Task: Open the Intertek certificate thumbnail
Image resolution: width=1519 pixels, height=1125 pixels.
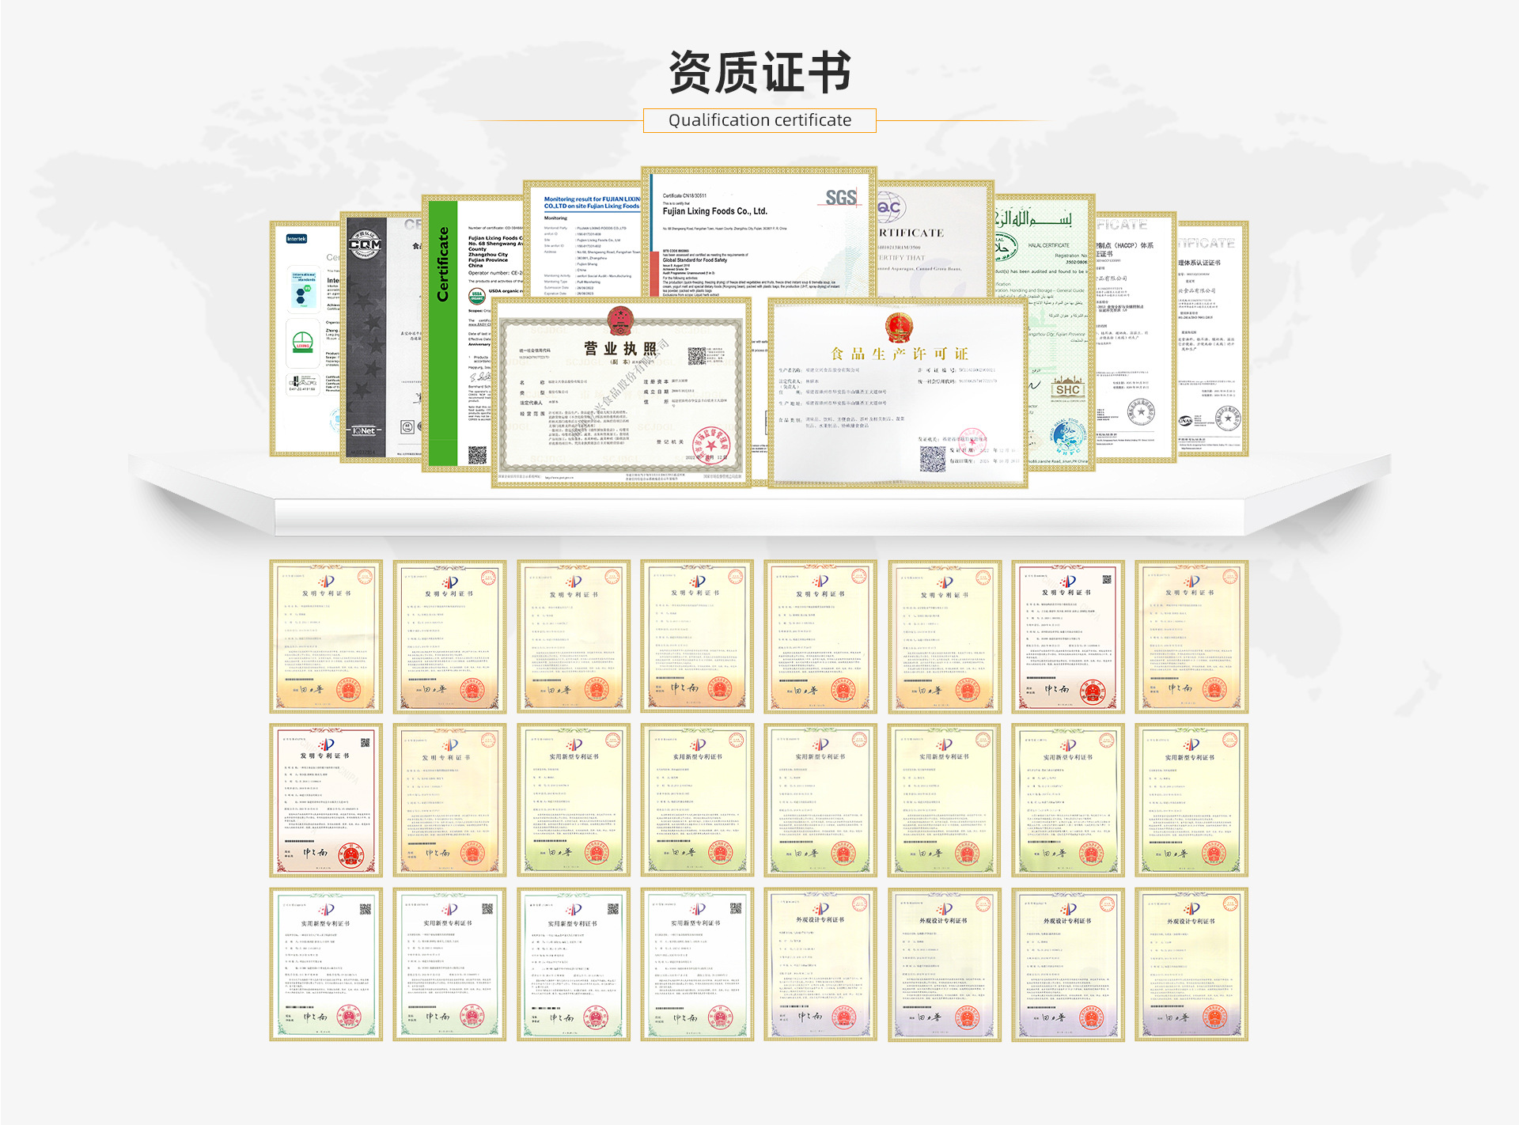Action: [305, 339]
